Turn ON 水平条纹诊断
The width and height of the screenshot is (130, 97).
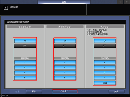point(65,41)
